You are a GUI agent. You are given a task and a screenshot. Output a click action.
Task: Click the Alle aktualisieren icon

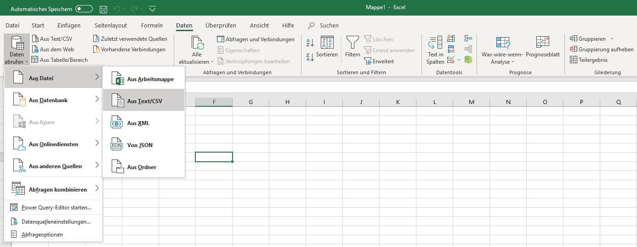pyautogui.click(x=197, y=44)
